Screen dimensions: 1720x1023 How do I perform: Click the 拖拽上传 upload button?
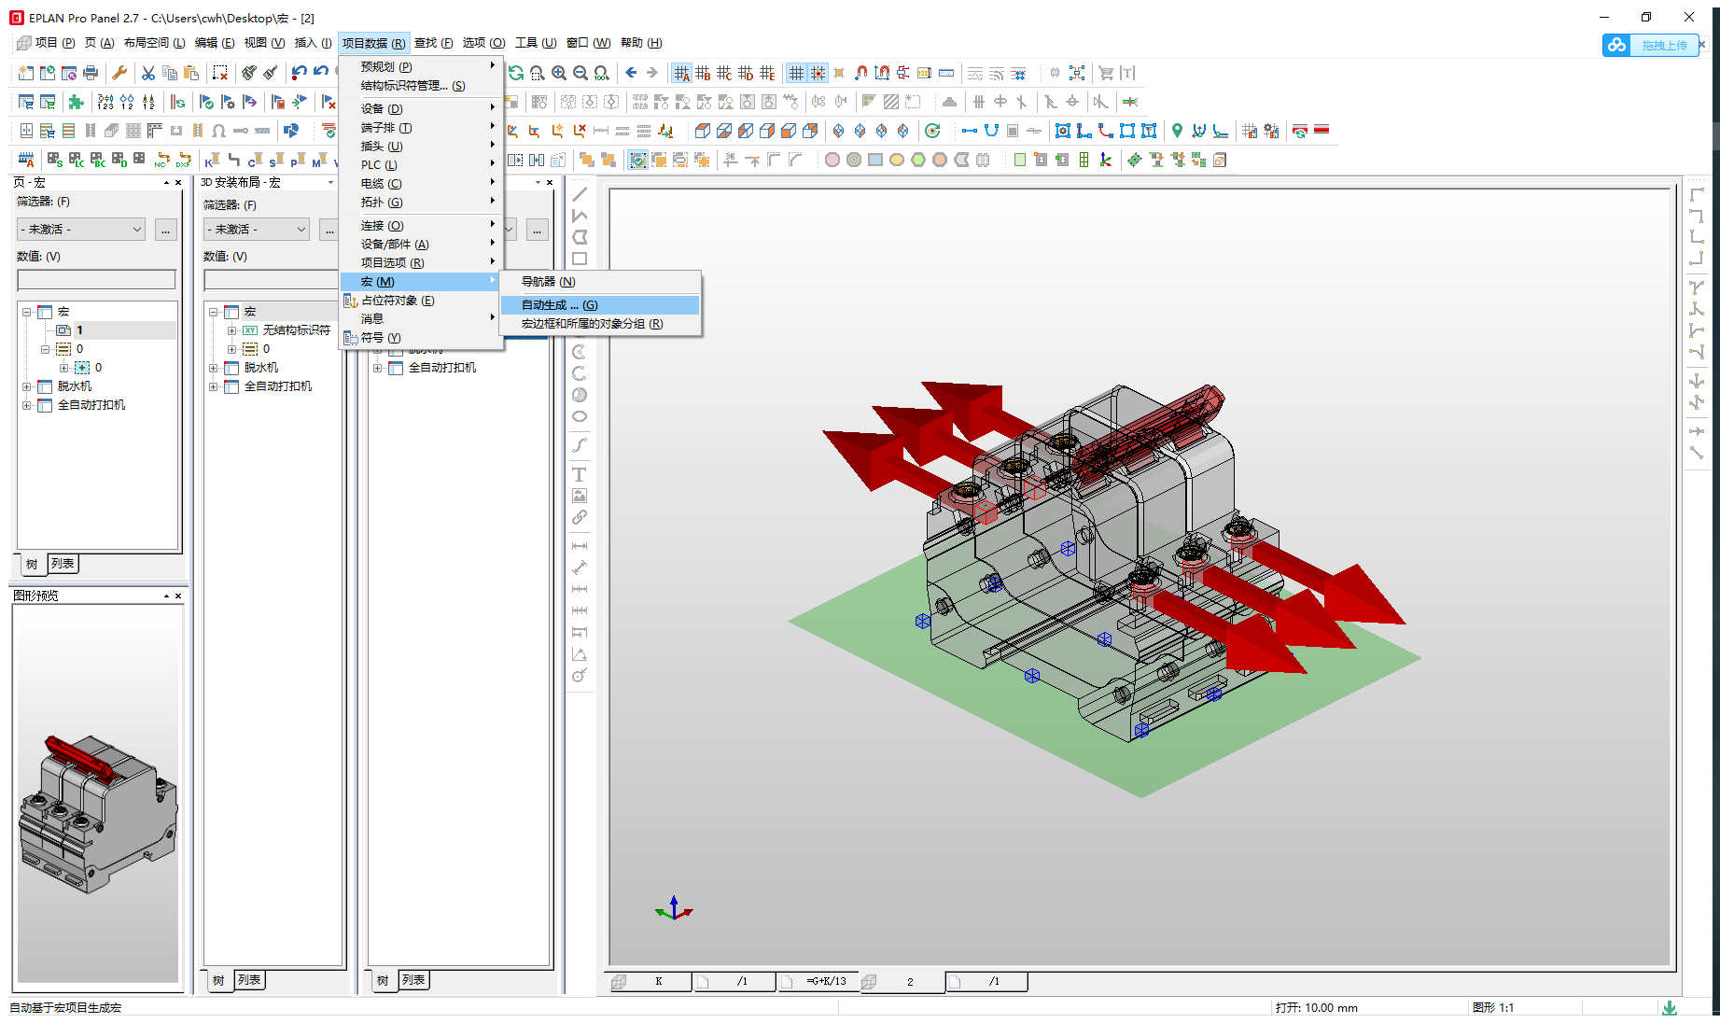click(1663, 45)
